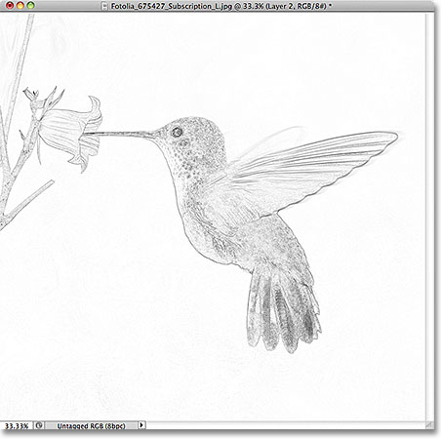The height and width of the screenshot is (439, 441).
Task: Click the vertical scrollbar track on right
Action: click(430, 217)
